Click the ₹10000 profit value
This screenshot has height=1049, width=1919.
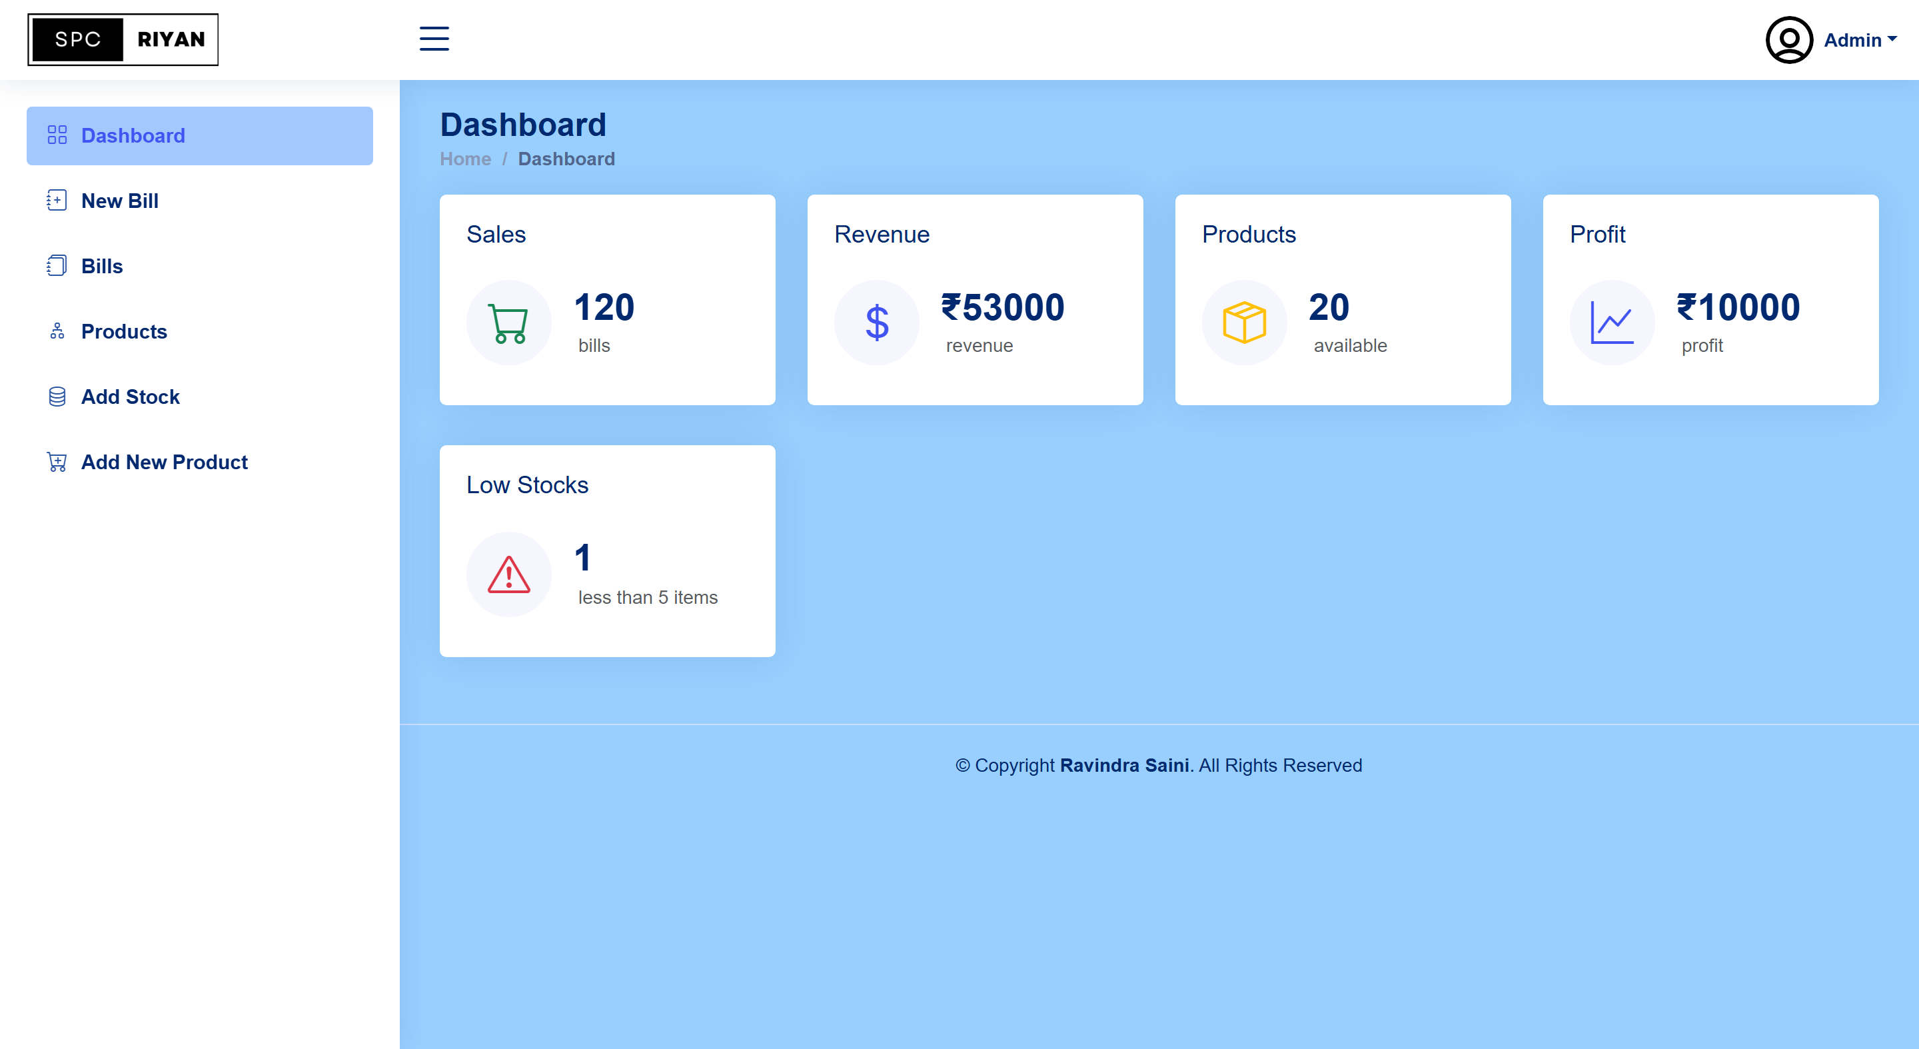point(1738,307)
